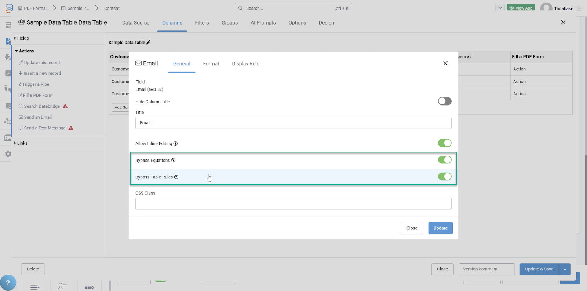Click the Delete button

(33, 269)
